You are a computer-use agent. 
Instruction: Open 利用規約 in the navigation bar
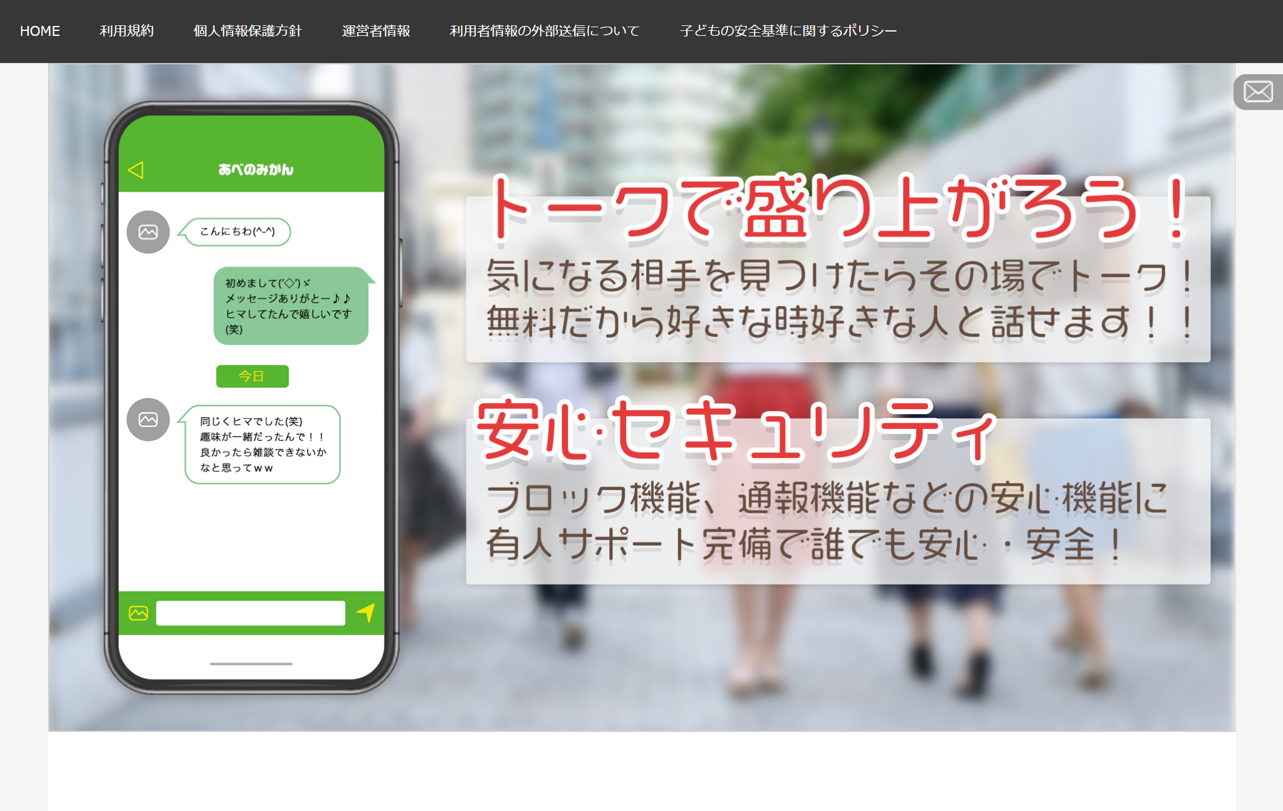[x=126, y=31]
